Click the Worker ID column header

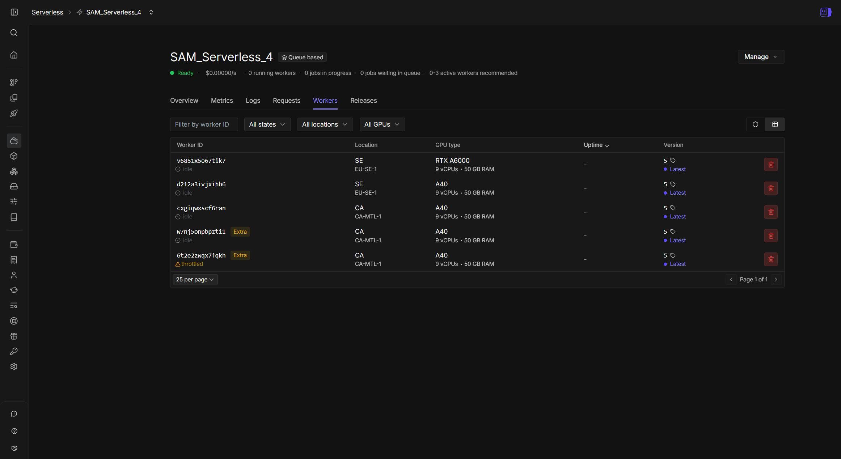coord(190,145)
